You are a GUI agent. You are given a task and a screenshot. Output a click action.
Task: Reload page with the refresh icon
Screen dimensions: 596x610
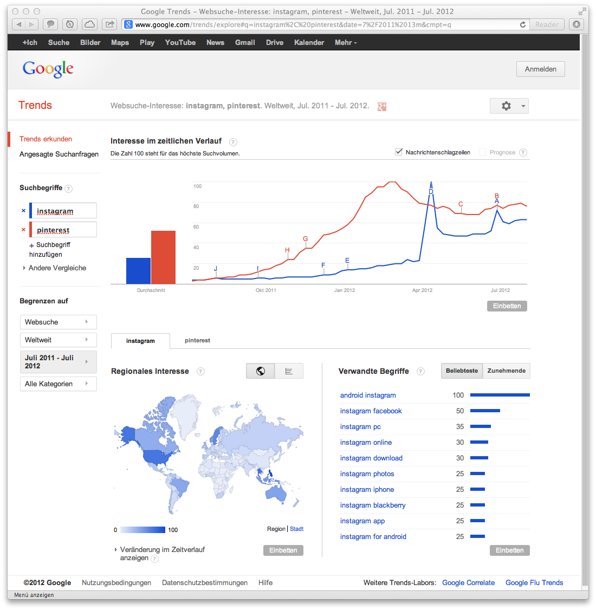522,24
